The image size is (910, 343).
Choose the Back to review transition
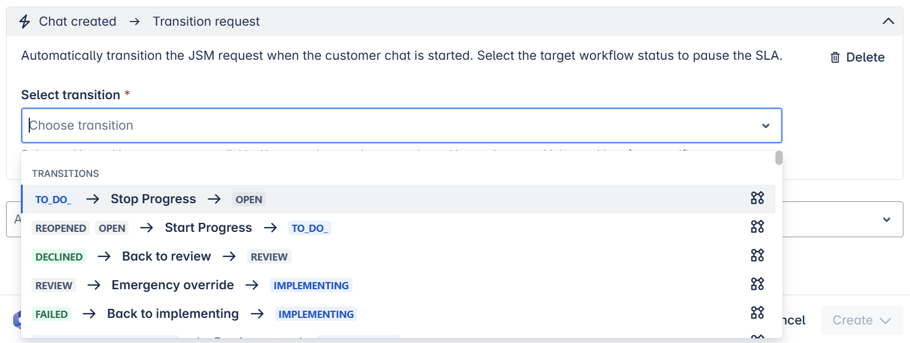166,256
